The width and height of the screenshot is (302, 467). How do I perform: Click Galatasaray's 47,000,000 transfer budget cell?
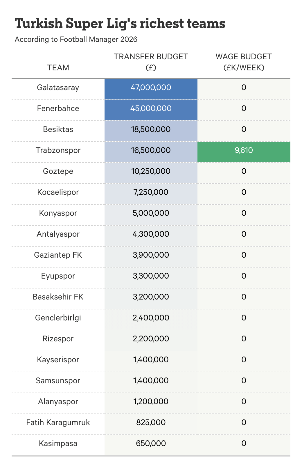pyautogui.click(x=151, y=88)
